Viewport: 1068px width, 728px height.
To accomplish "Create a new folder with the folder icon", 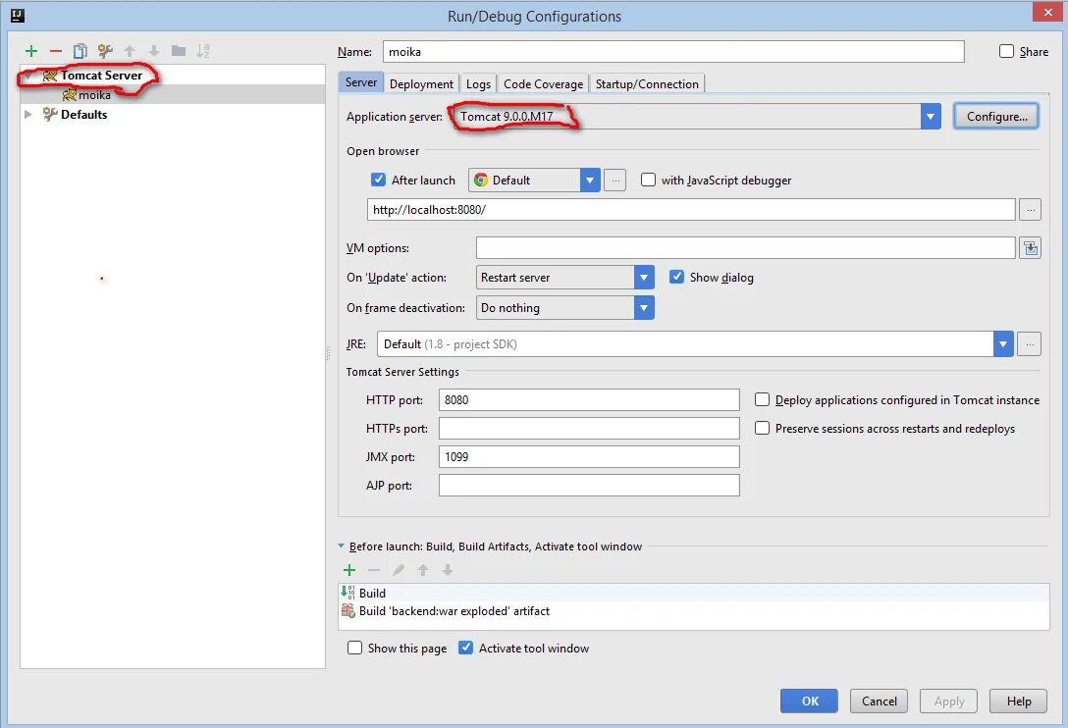I will coord(179,51).
